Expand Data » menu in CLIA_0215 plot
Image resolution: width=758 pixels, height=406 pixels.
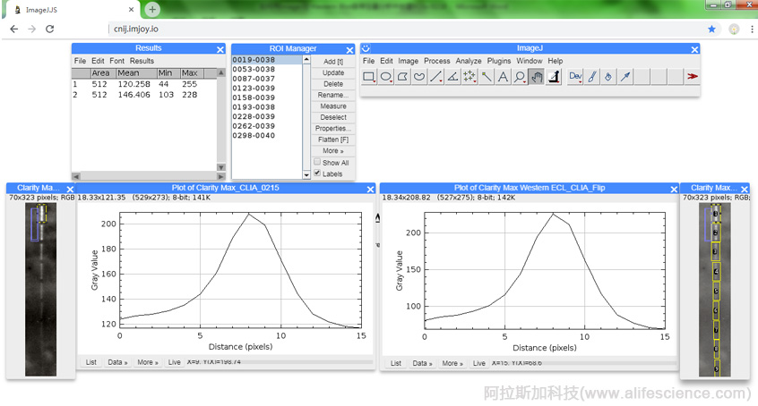[119, 363]
